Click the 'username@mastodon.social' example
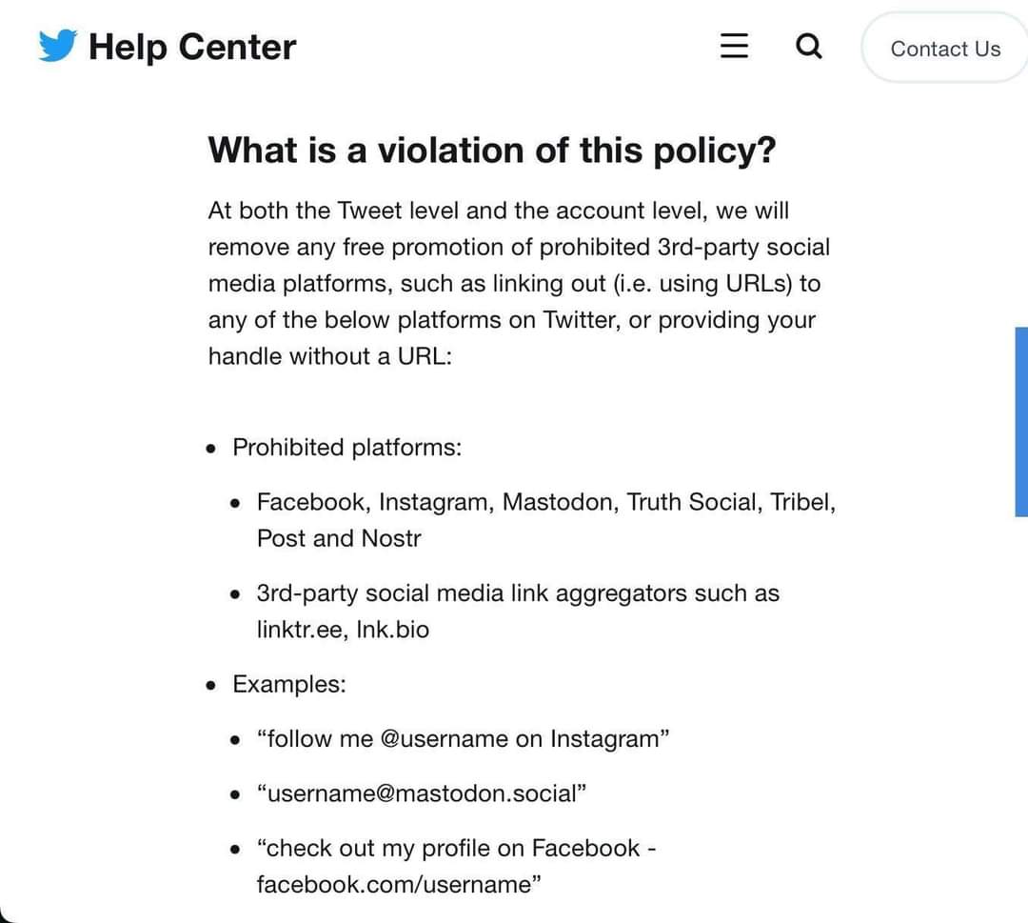 421,793
